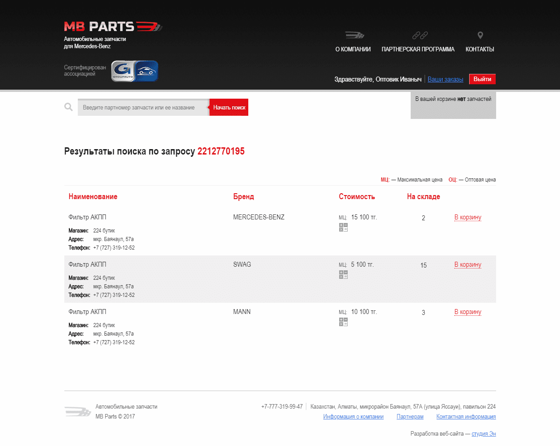Click the price 15 100 тг.
The width and height of the screenshot is (560, 446).
pos(364,217)
